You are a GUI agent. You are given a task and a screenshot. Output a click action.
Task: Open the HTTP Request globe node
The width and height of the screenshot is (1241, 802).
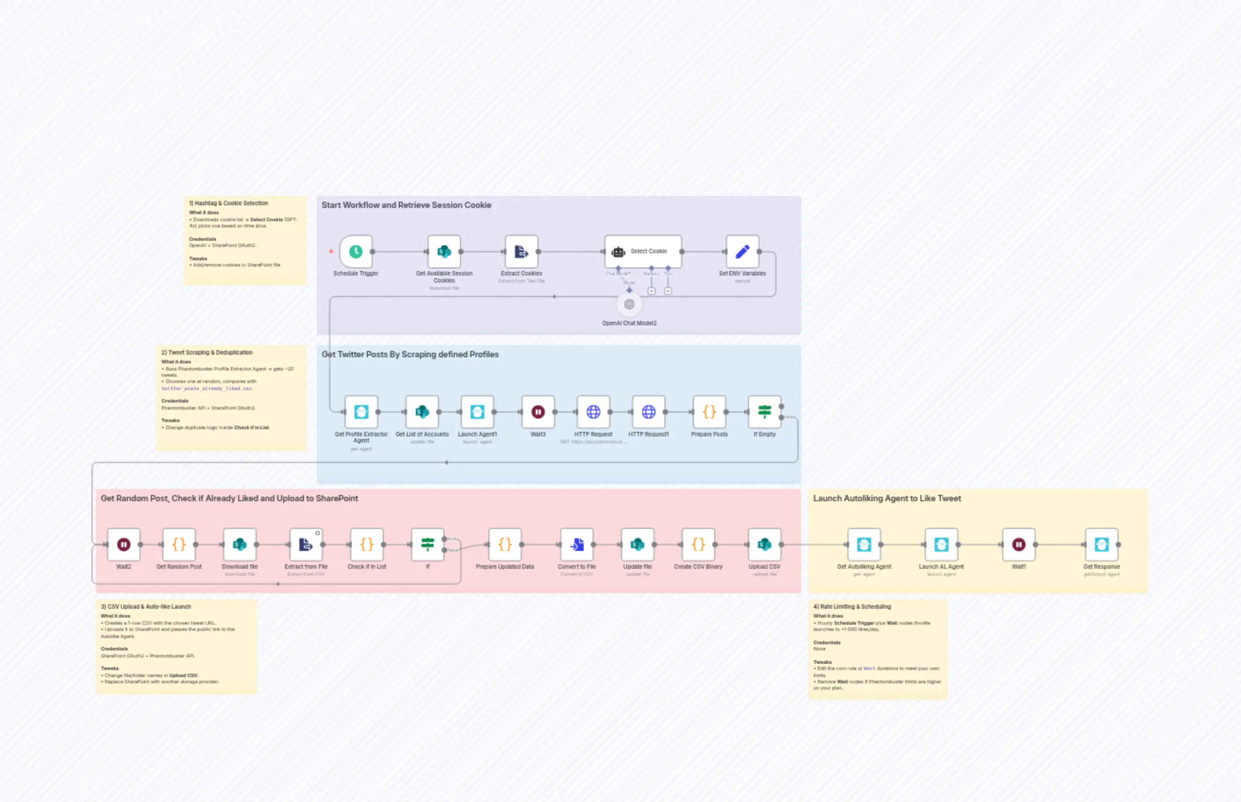click(x=593, y=411)
